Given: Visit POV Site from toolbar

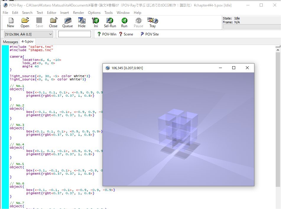Looking at the screenshot, I should point(150,34).
